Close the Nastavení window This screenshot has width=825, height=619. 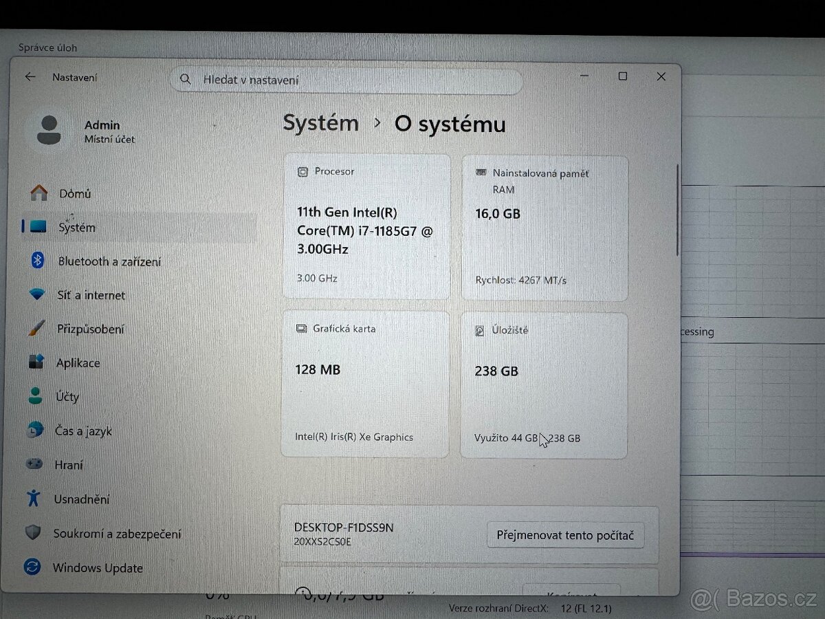click(661, 76)
